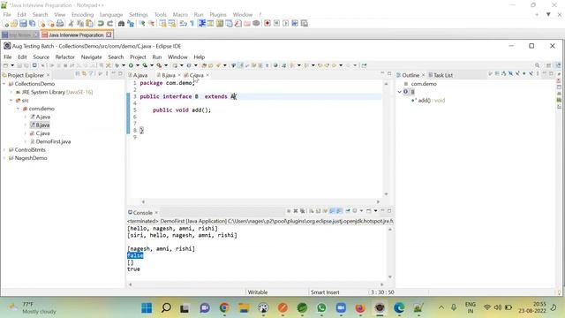This screenshot has width=565, height=318.
Task: Open Project Explorer view menu icon
Action: 107,74
